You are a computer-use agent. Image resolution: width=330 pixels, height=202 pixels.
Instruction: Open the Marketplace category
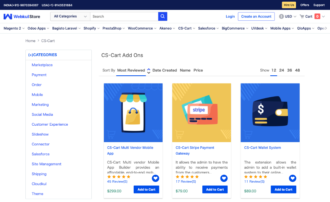pyautogui.click(x=42, y=65)
